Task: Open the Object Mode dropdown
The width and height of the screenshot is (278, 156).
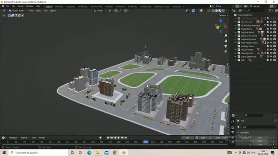Action: 17,11
